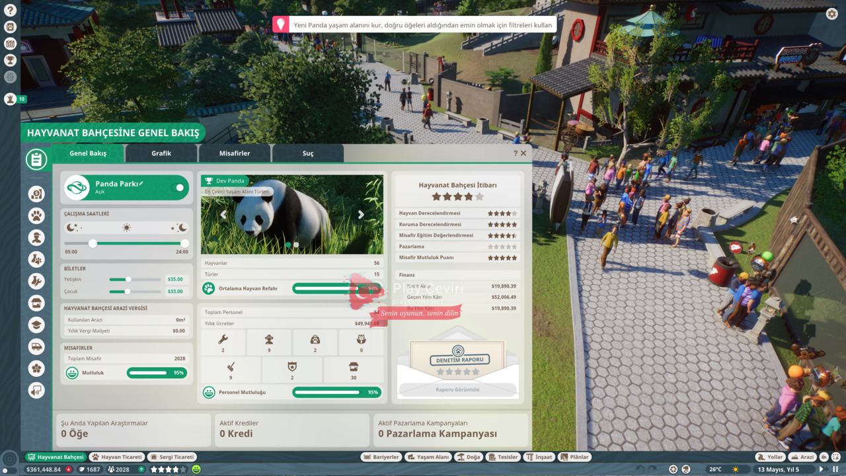Click the pencil to rename Panda Parkı
The image size is (846, 476).
tap(141, 183)
